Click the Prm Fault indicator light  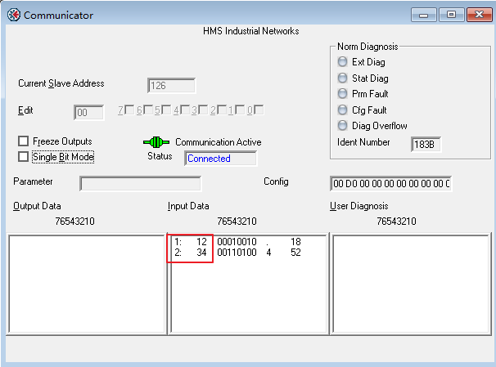(x=342, y=93)
